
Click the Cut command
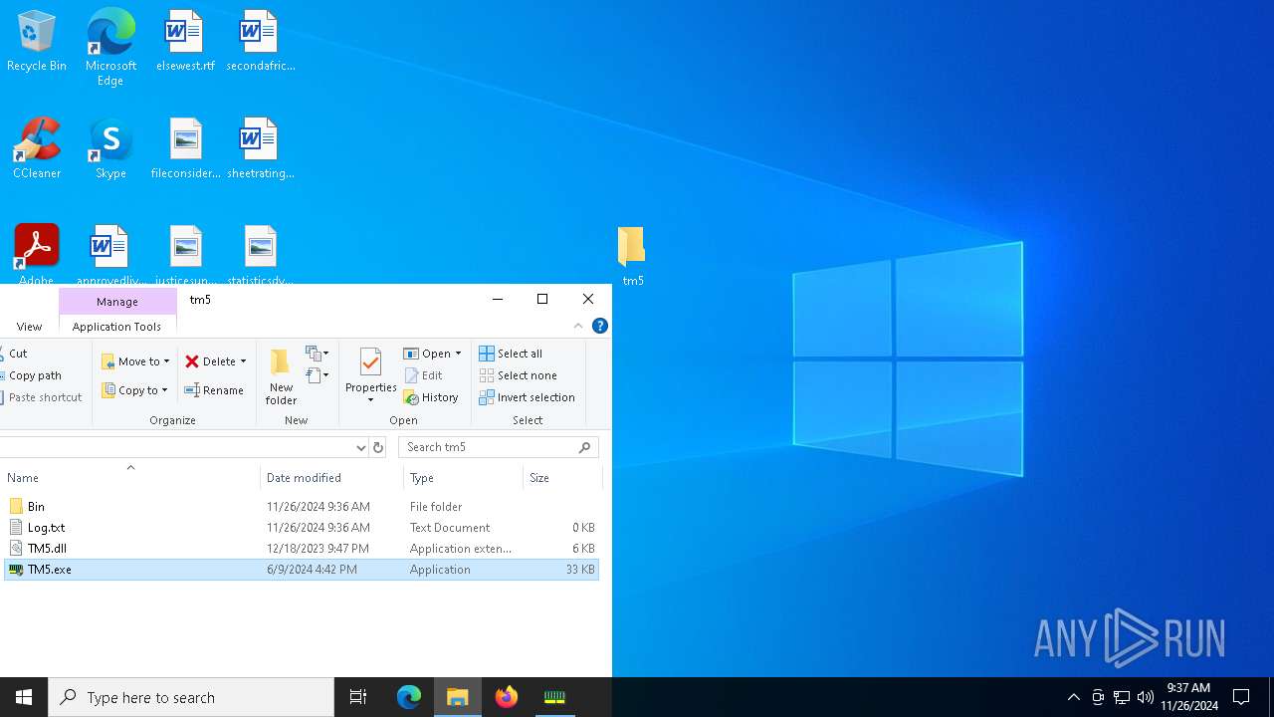15,354
